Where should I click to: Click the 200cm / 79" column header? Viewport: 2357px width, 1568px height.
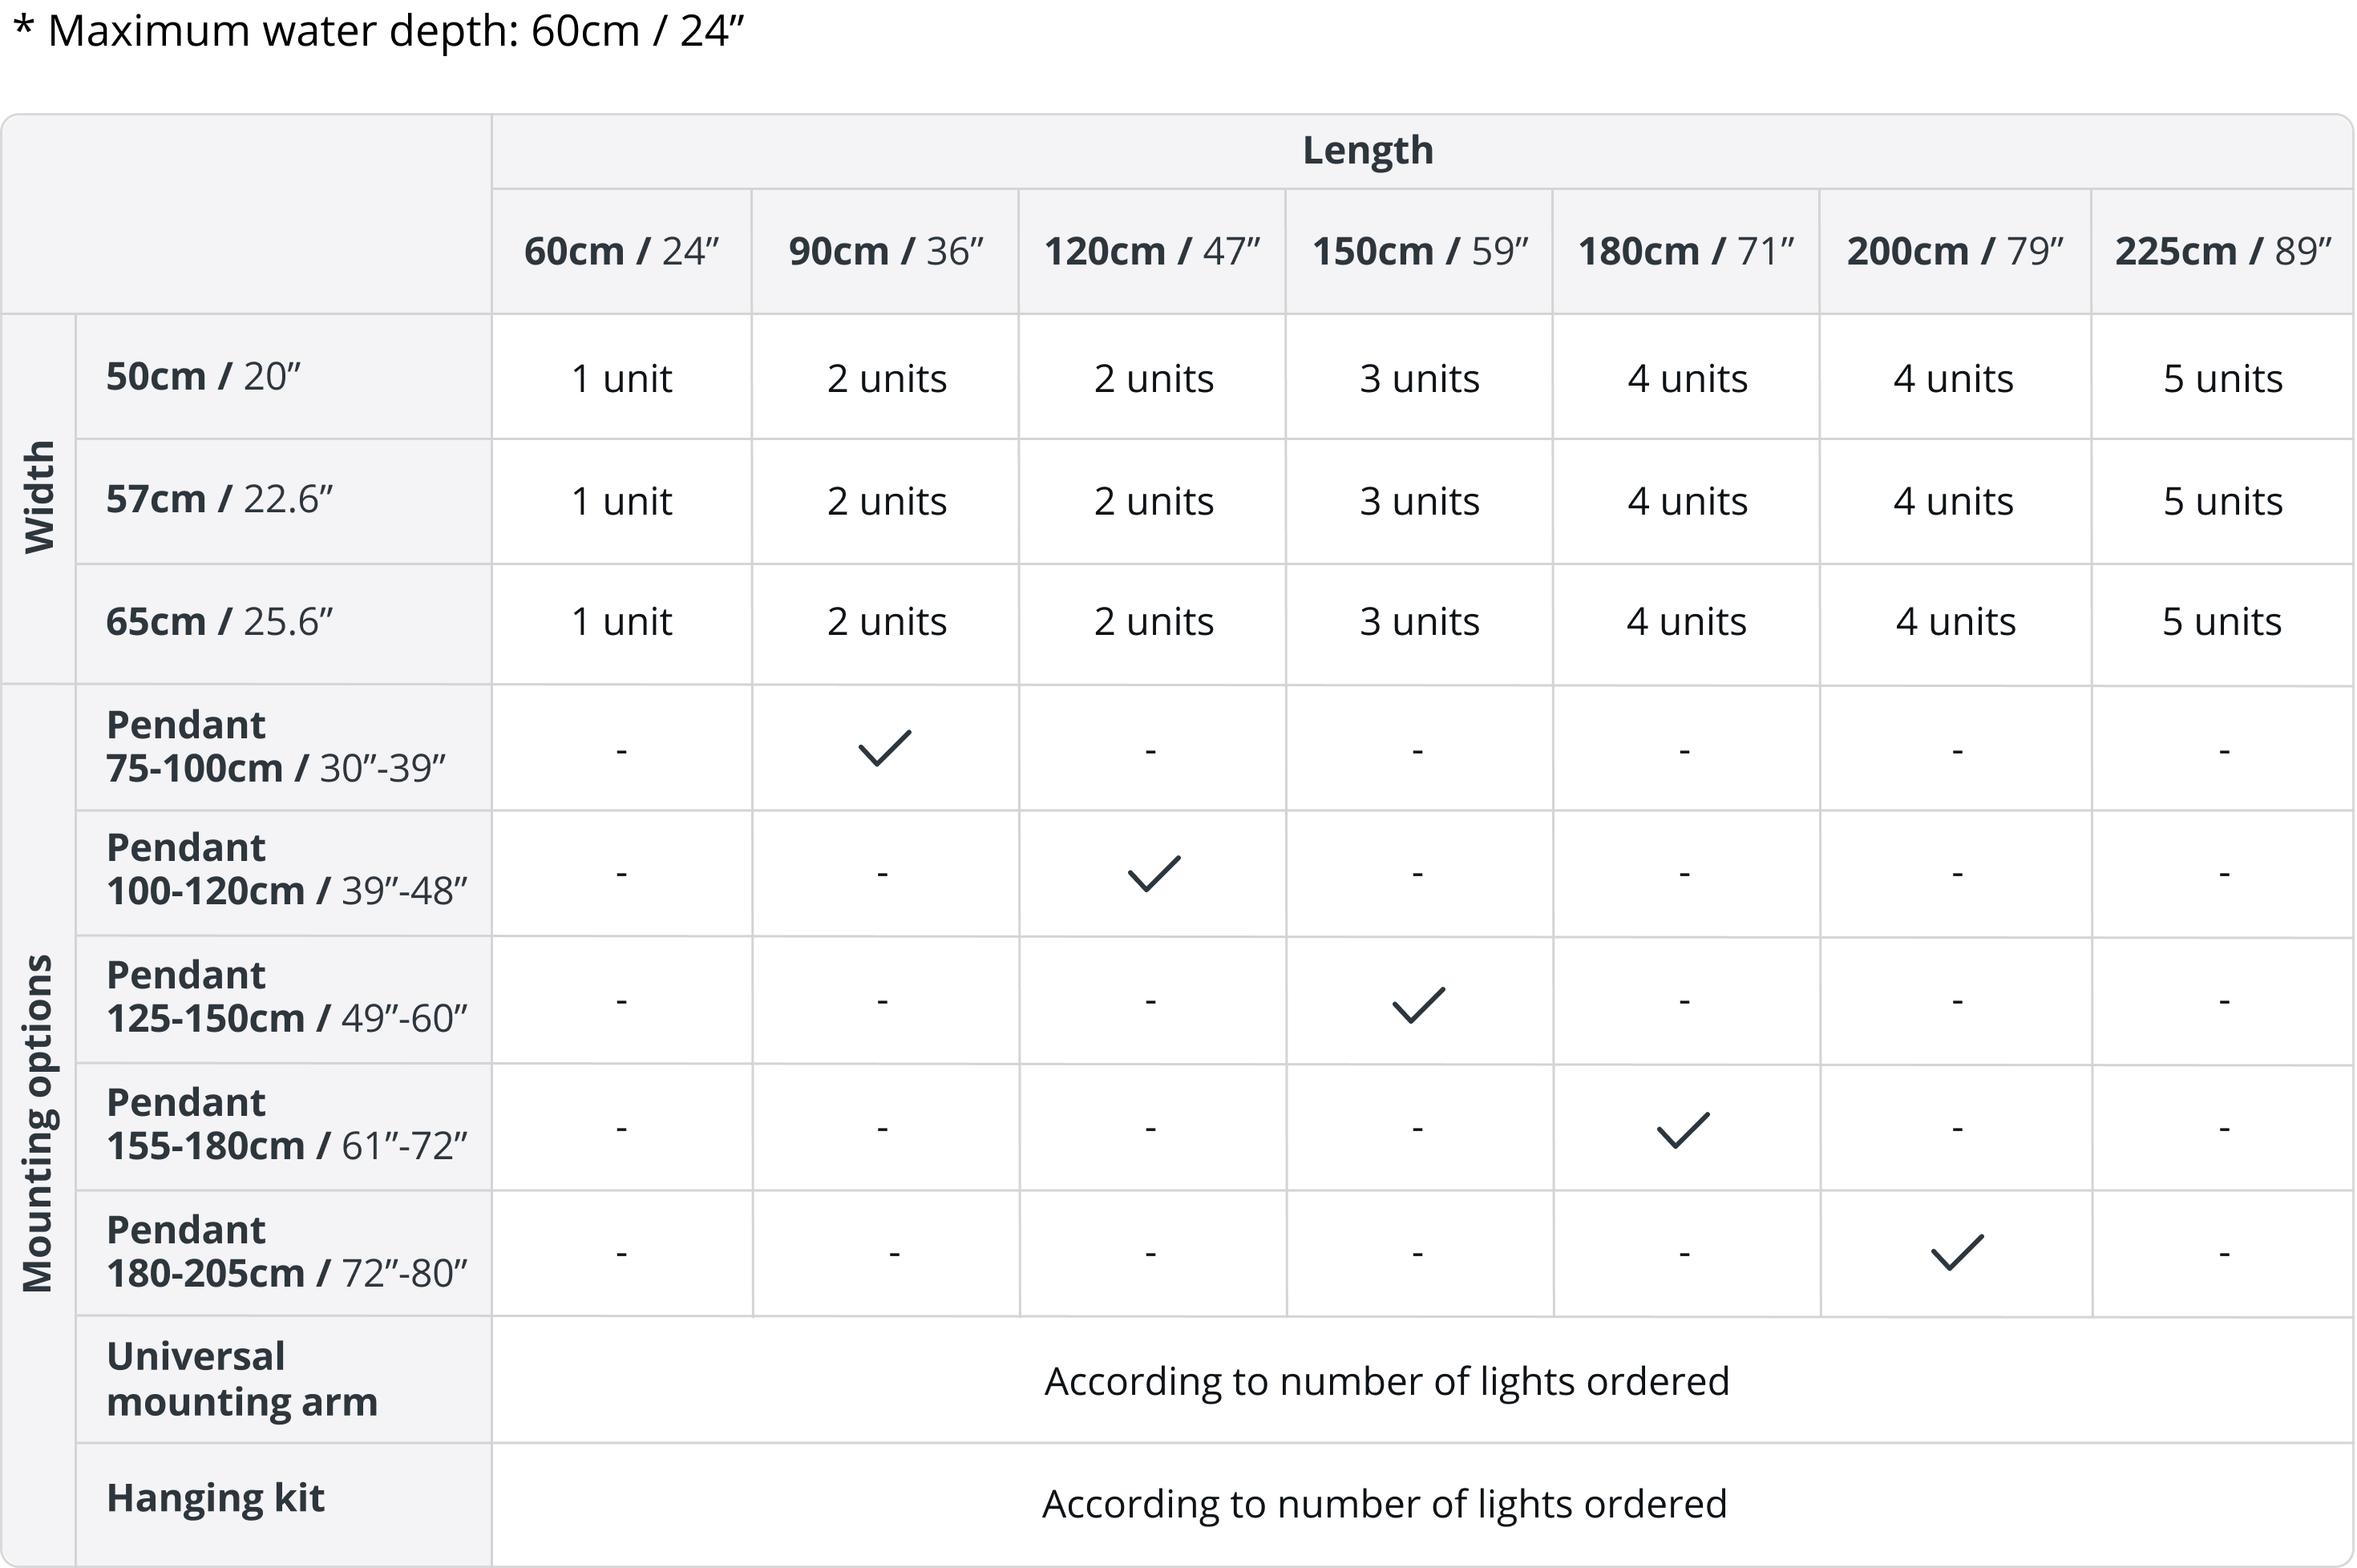(1954, 251)
